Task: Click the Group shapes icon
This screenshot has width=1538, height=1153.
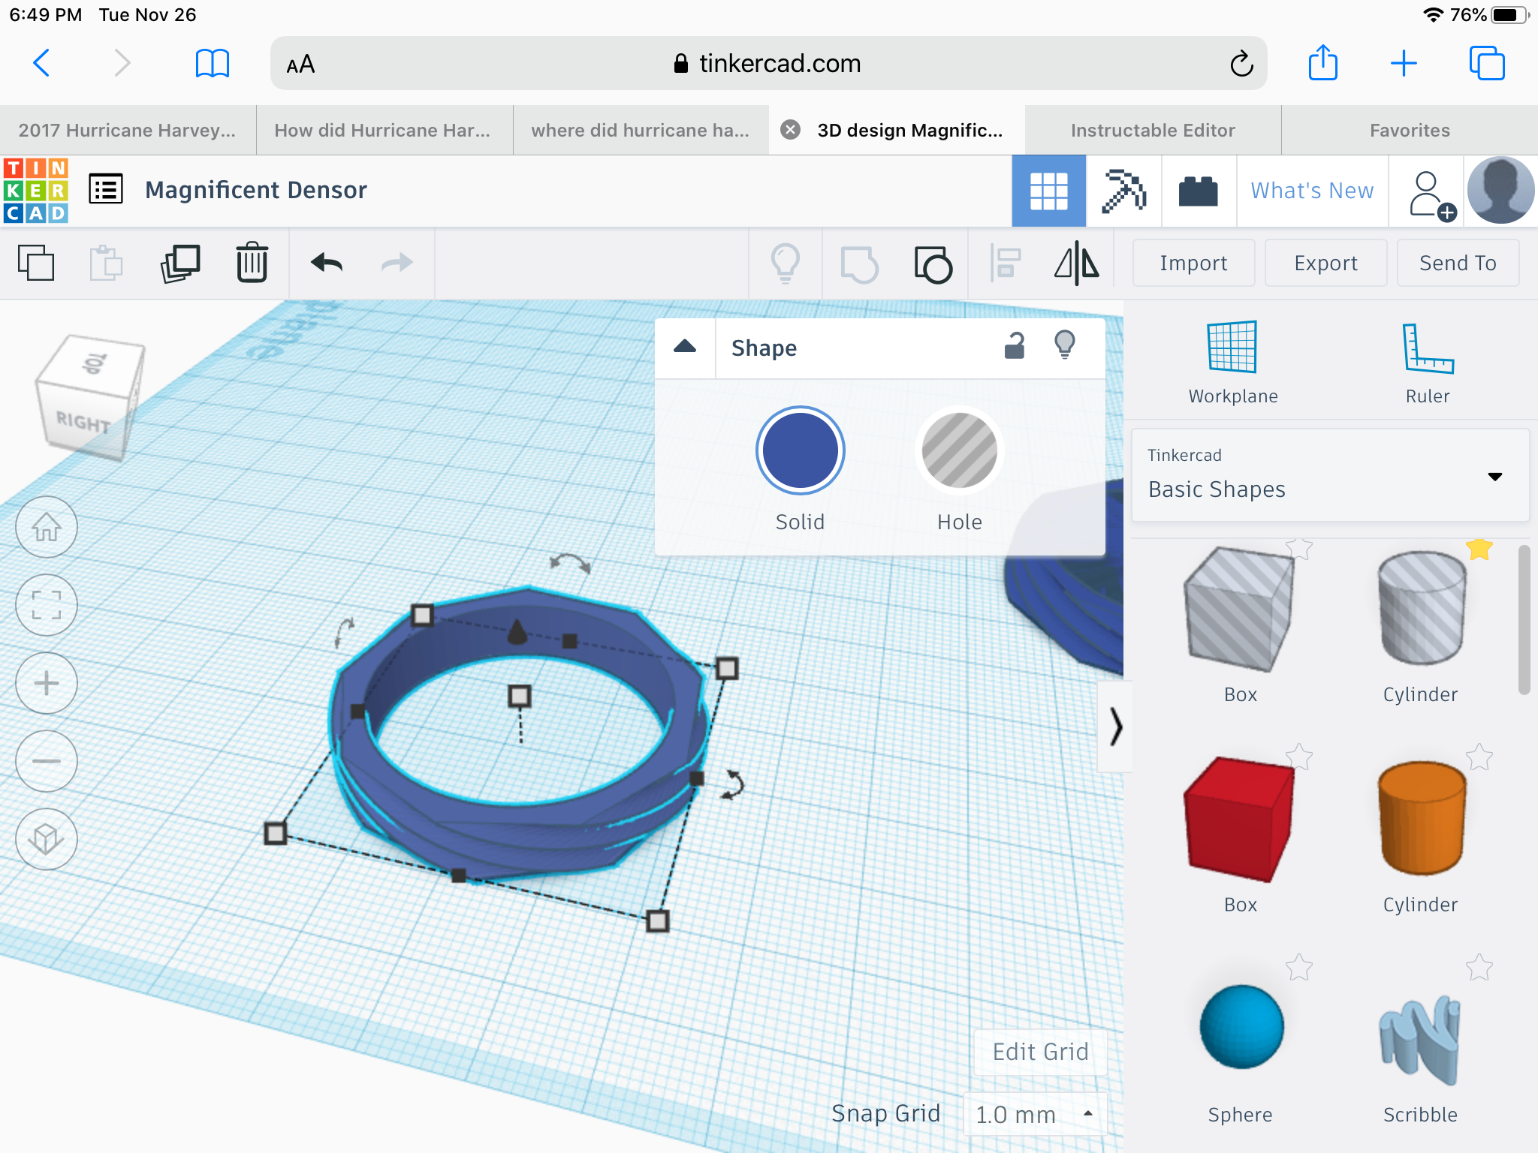Action: [x=859, y=263]
